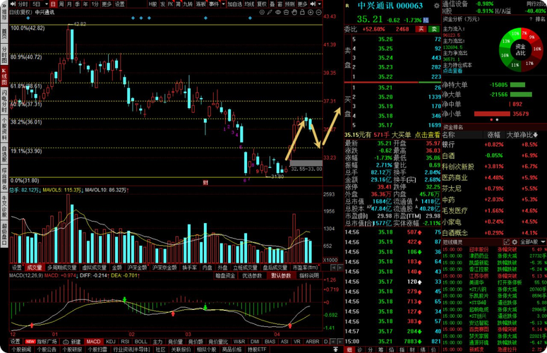Click 暗盘资金 button in MACD panel
This screenshot has height=353, width=547.
pos(225,275)
